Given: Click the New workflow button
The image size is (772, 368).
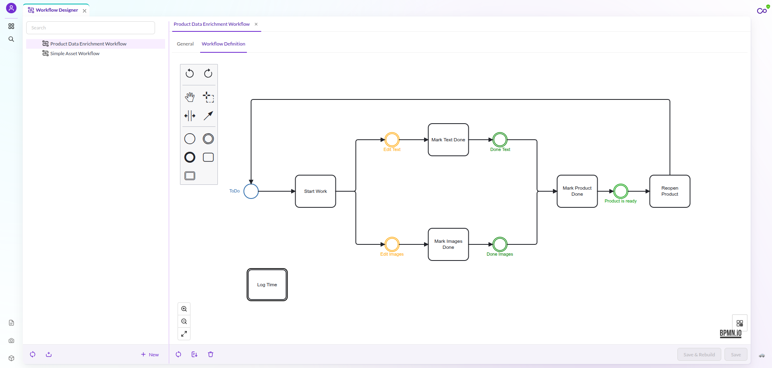Looking at the screenshot, I should click(150, 355).
